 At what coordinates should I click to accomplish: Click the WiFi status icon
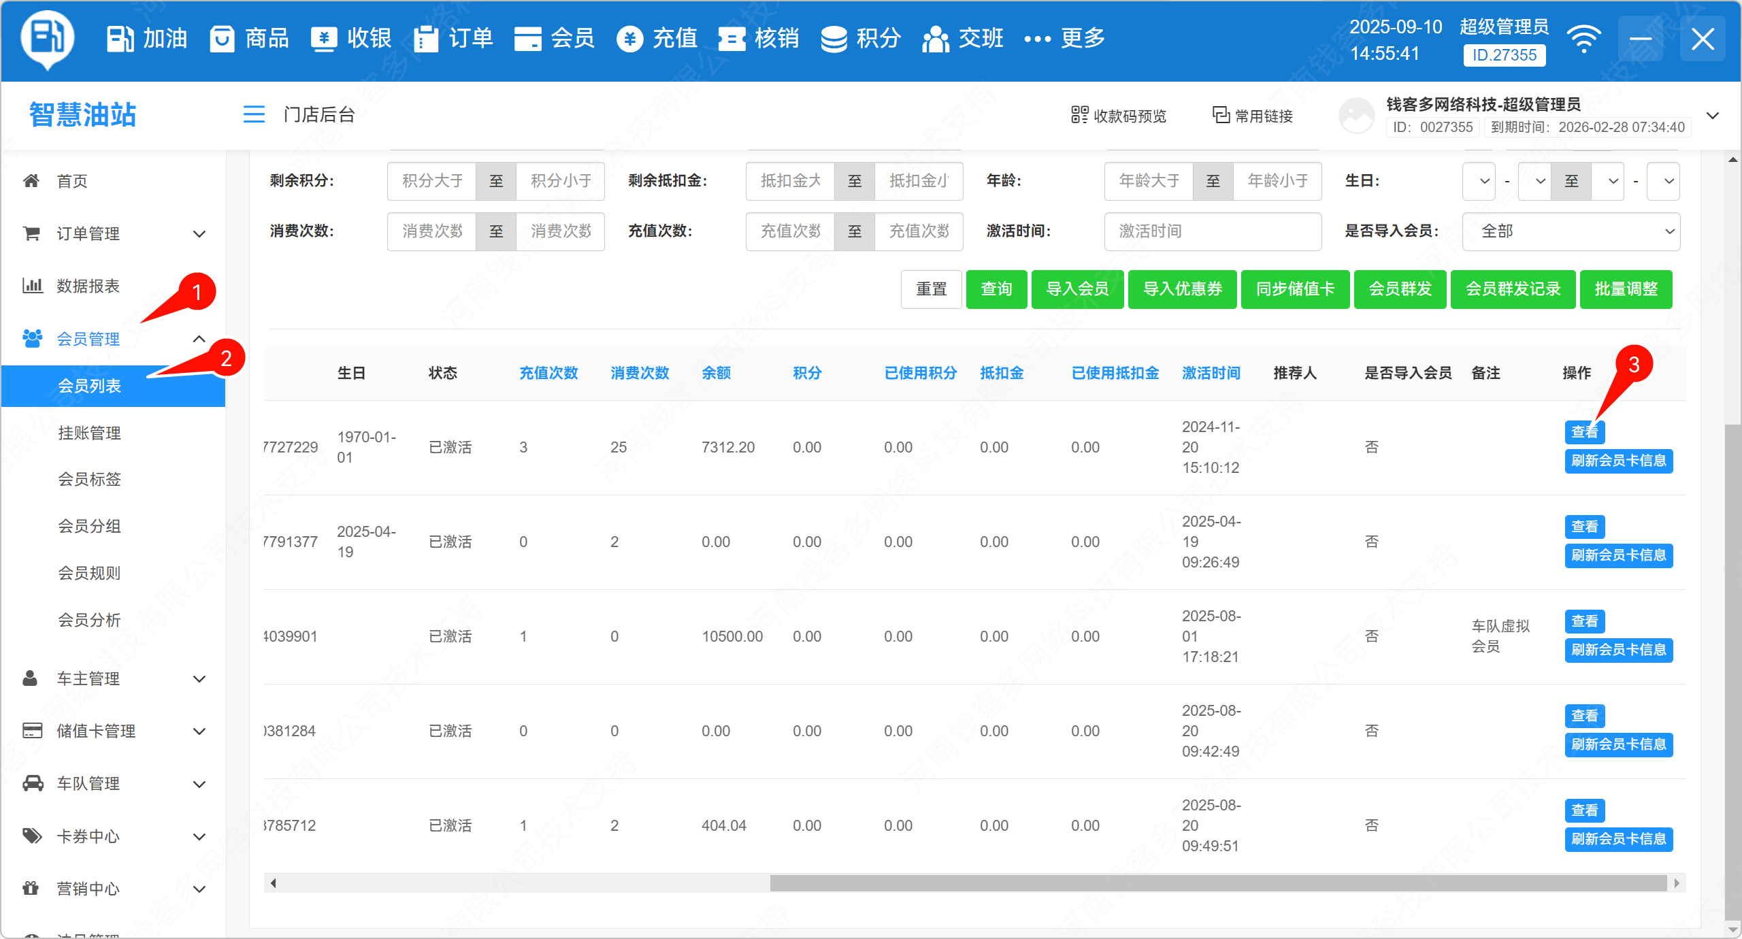[x=1583, y=39]
